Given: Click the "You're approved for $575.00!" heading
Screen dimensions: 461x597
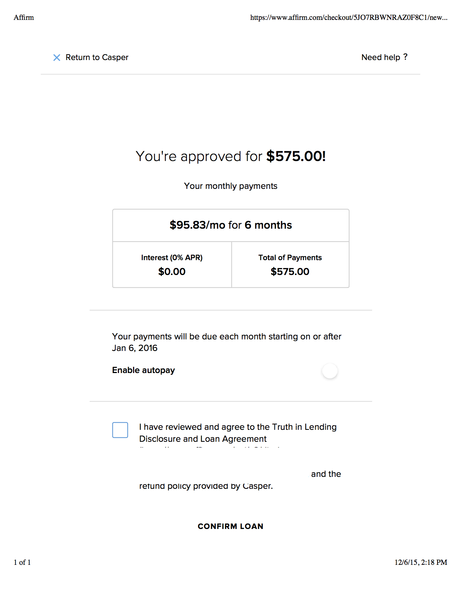Looking at the screenshot, I should 231,156.
